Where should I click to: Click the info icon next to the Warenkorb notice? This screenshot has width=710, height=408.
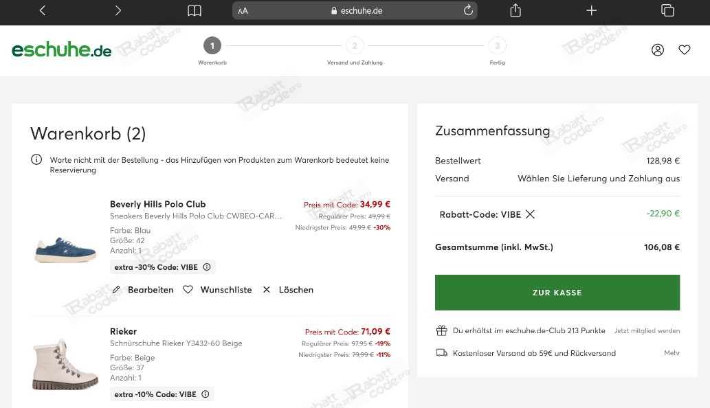tap(36, 159)
